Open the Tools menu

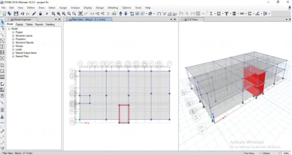[x=138, y=8]
